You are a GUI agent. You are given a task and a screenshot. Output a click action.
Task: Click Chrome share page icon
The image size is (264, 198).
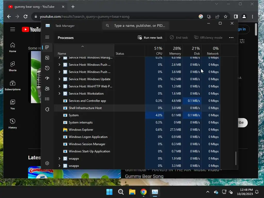(217, 16)
